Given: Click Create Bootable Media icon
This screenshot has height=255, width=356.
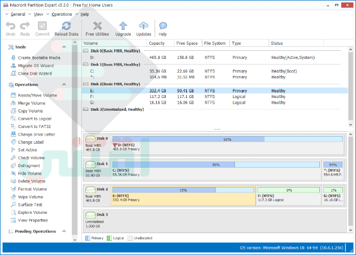Looking at the screenshot, I should pyautogui.click(x=13, y=57).
